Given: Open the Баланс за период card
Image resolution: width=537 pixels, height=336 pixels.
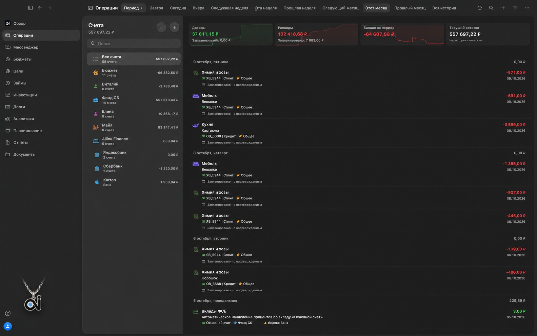Looking at the screenshot, I should [x=402, y=34].
